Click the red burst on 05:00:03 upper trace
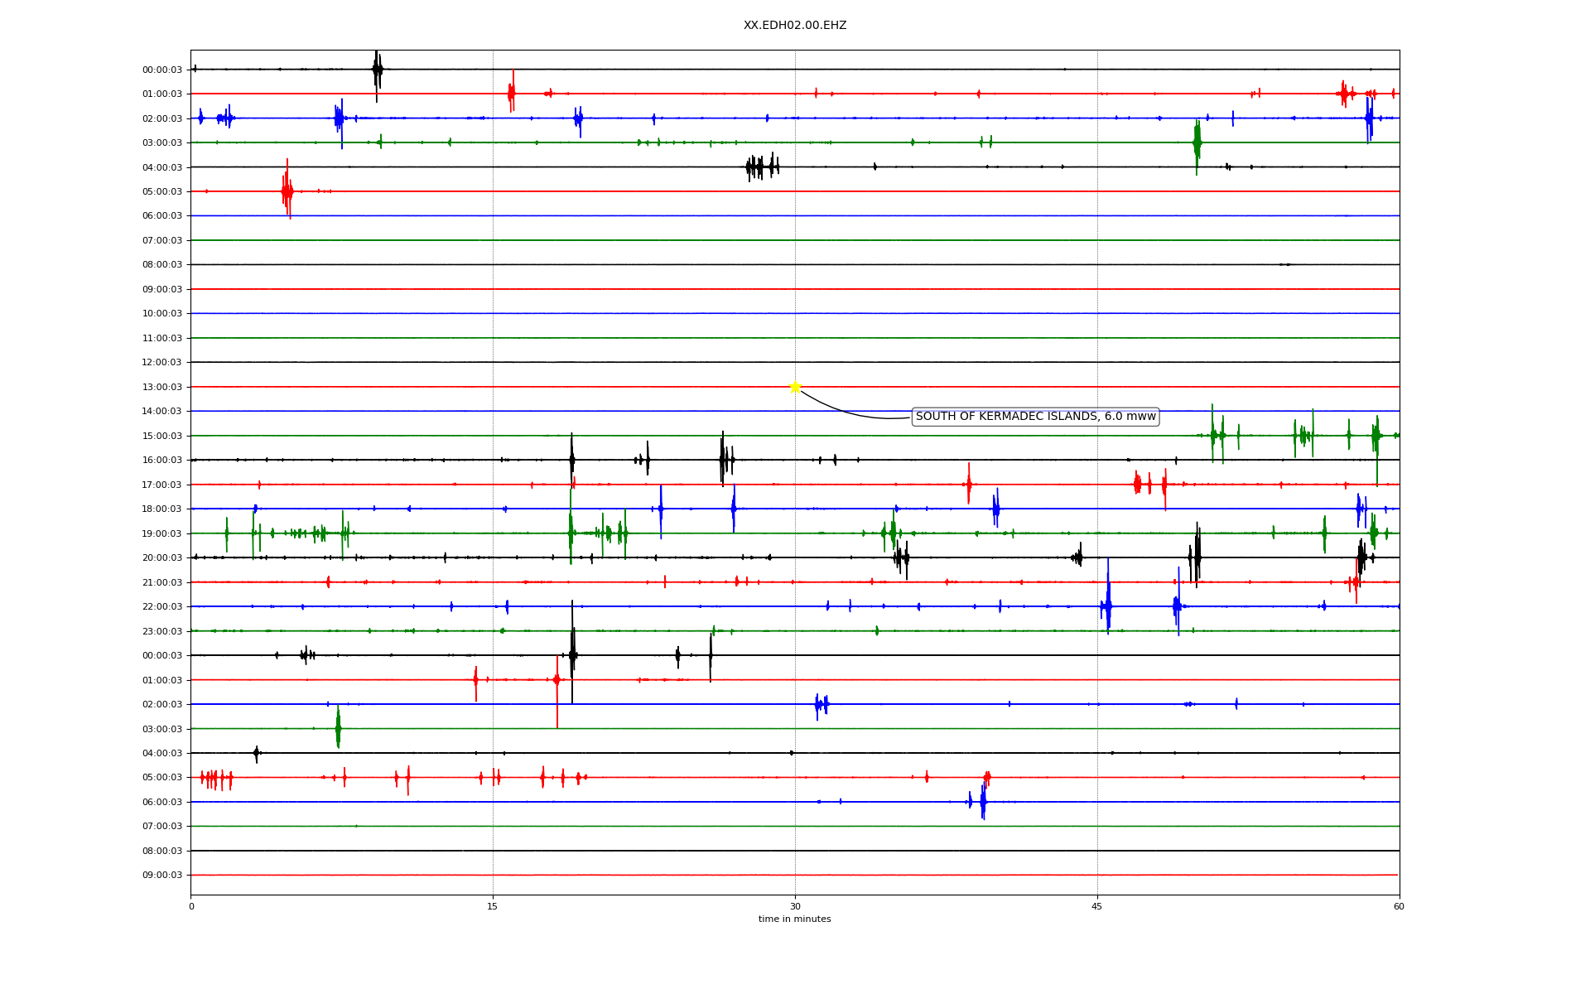This screenshot has width=1590, height=994. [287, 191]
